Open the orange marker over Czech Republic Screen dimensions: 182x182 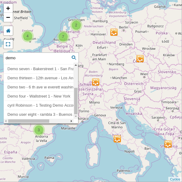140,59
